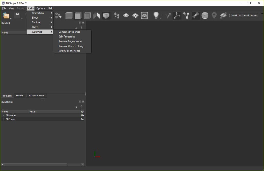
Task: Toggle Block List toolbar button
Action: point(237,15)
